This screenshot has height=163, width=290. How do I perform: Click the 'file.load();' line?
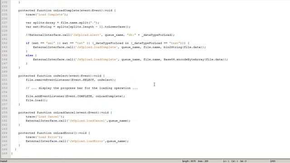tap(37, 101)
